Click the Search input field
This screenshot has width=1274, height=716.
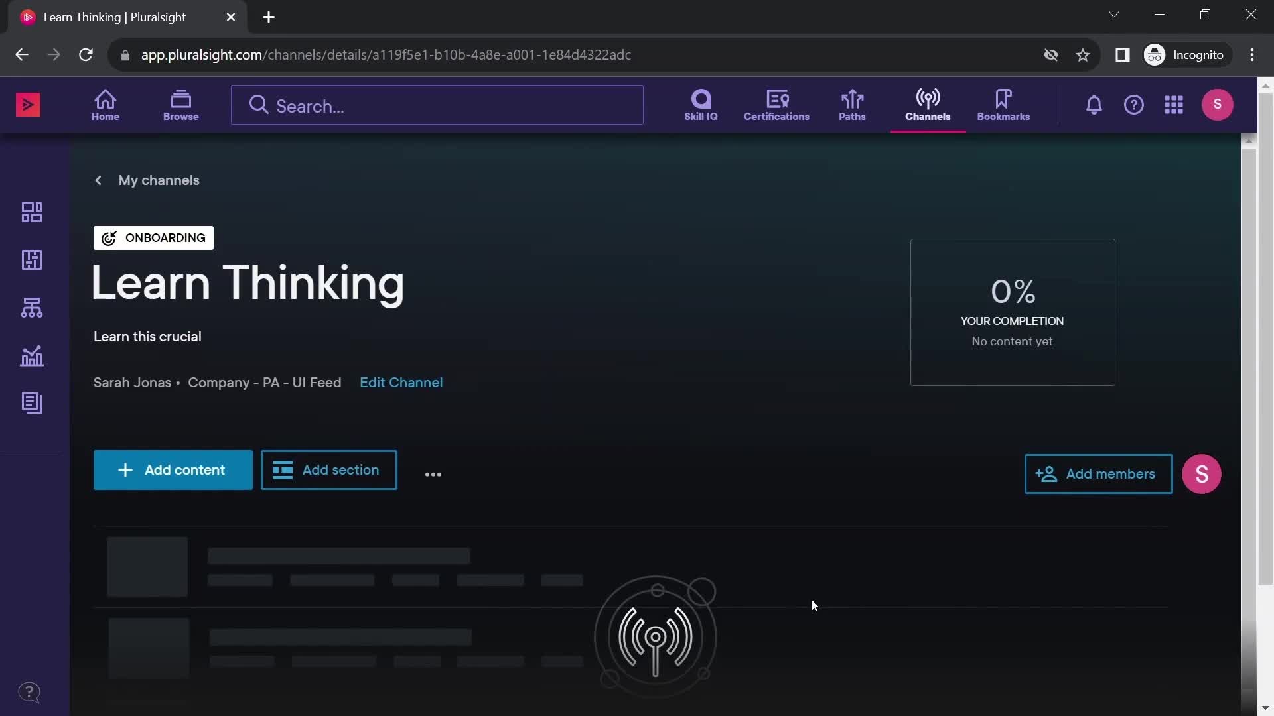pos(437,105)
